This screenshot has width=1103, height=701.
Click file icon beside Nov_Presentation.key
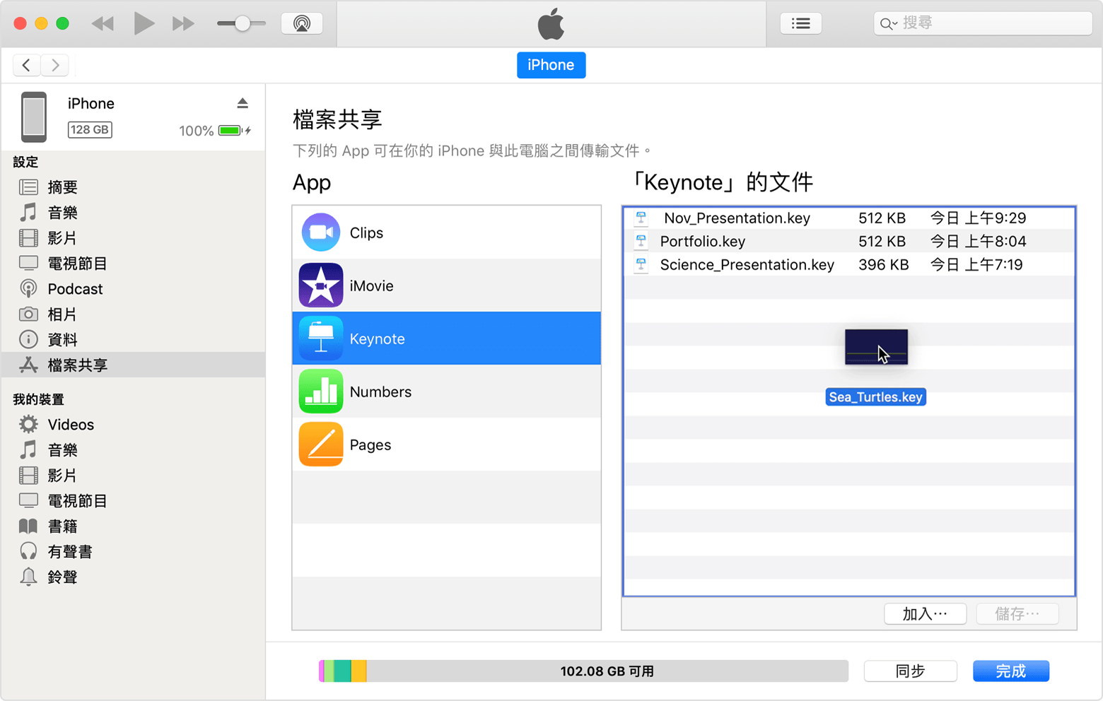(641, 218)
